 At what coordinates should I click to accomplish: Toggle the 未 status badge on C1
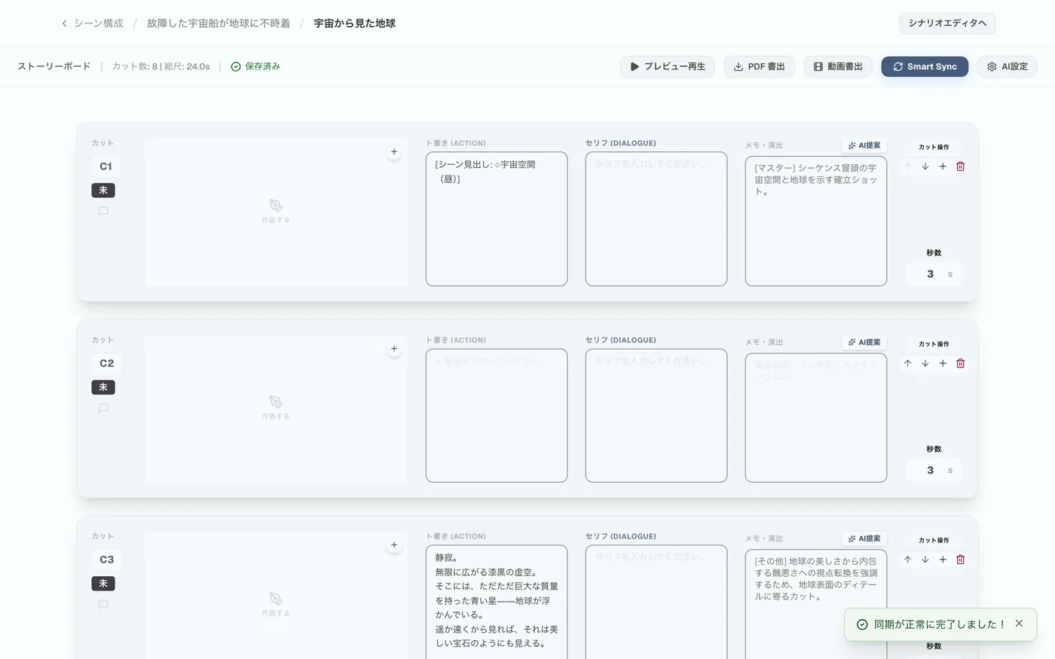(103, 191)
